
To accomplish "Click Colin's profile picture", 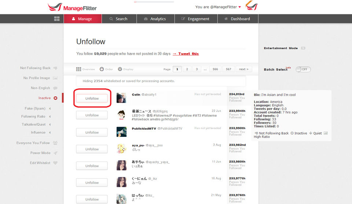I will 121,98.
